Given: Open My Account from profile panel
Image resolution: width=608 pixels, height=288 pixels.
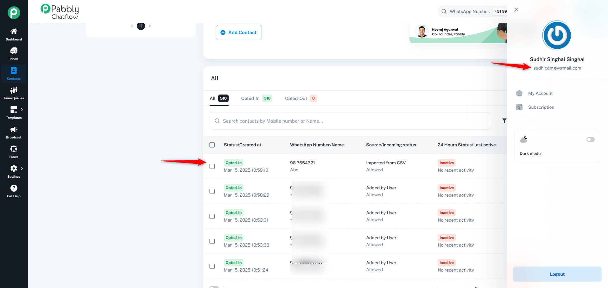Looking at the screenshot, I should pos(540,93).
